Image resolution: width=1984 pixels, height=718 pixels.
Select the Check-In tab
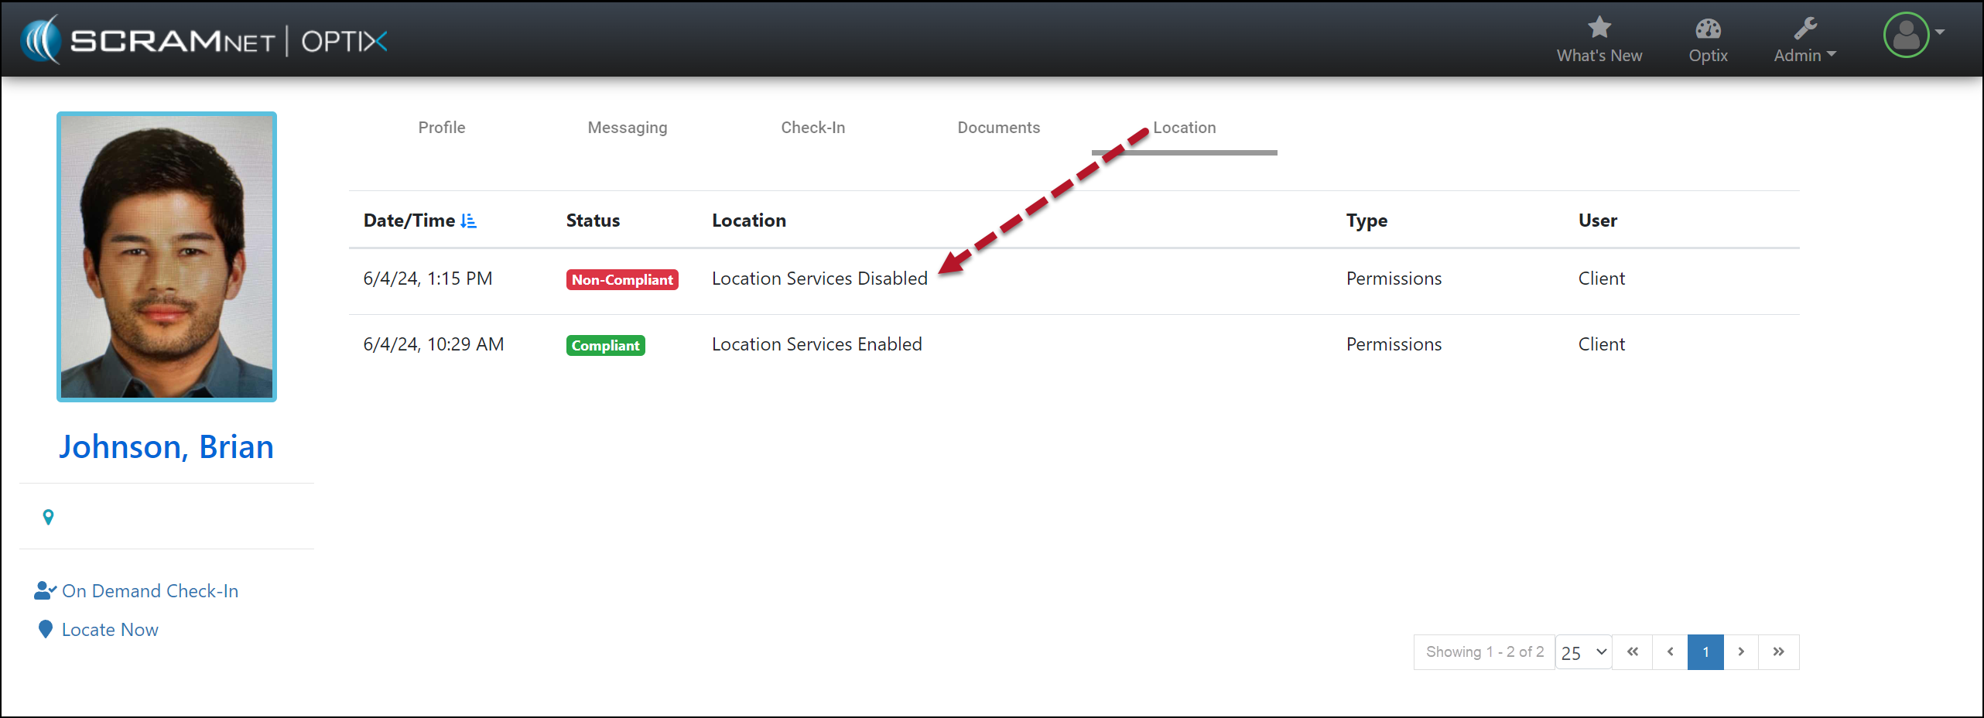tap(812, 128)
